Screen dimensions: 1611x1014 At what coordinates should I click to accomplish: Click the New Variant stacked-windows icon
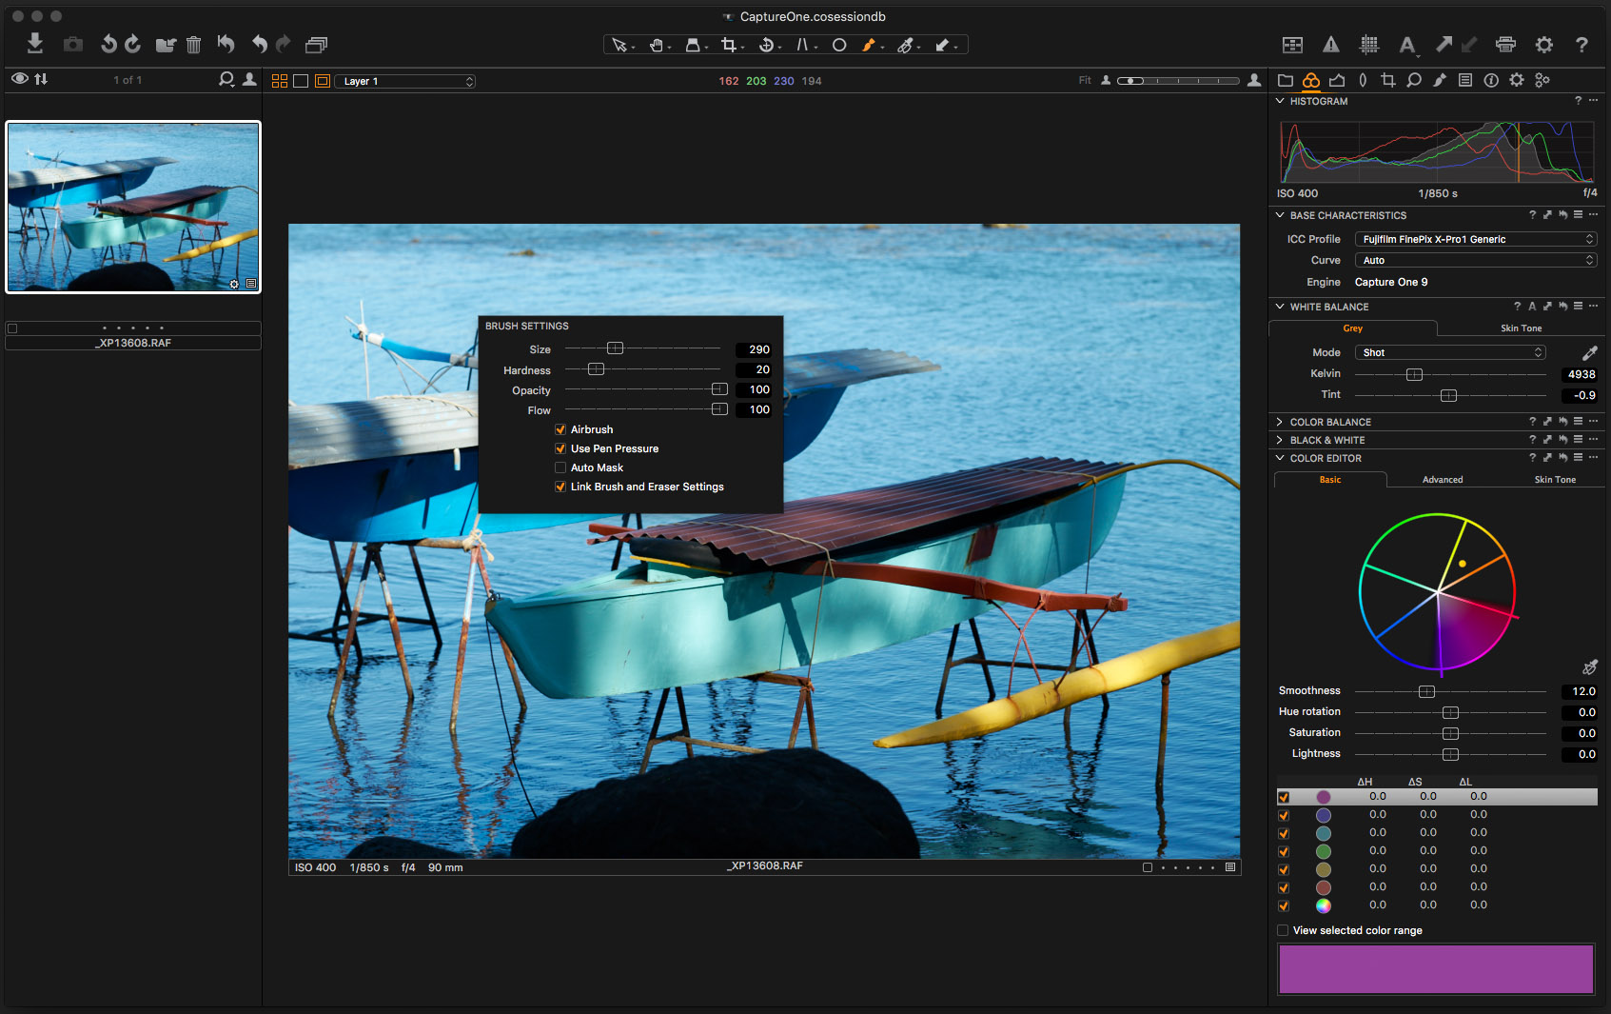316,45
